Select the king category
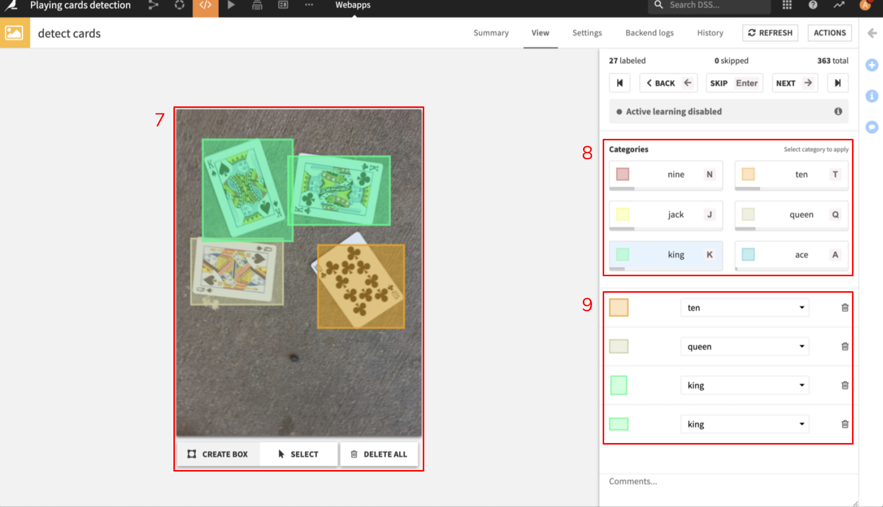Image resolution: width=883 pixels, height=507 pixels. click(666, 255)
